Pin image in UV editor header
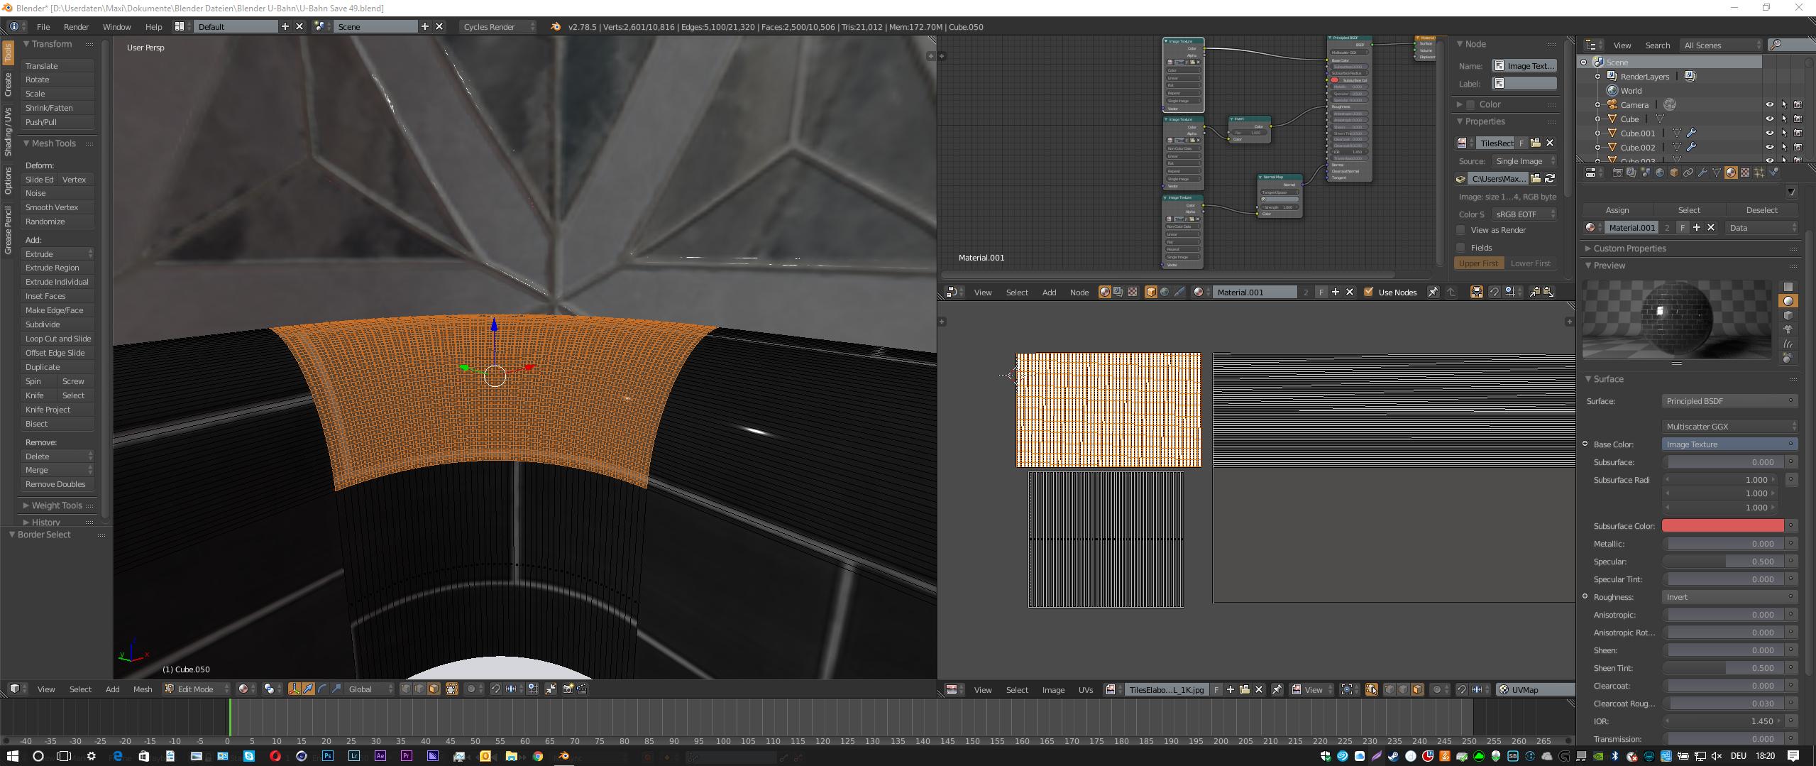The width and height of the screenshot is (1816, 766). point(1277,689)
